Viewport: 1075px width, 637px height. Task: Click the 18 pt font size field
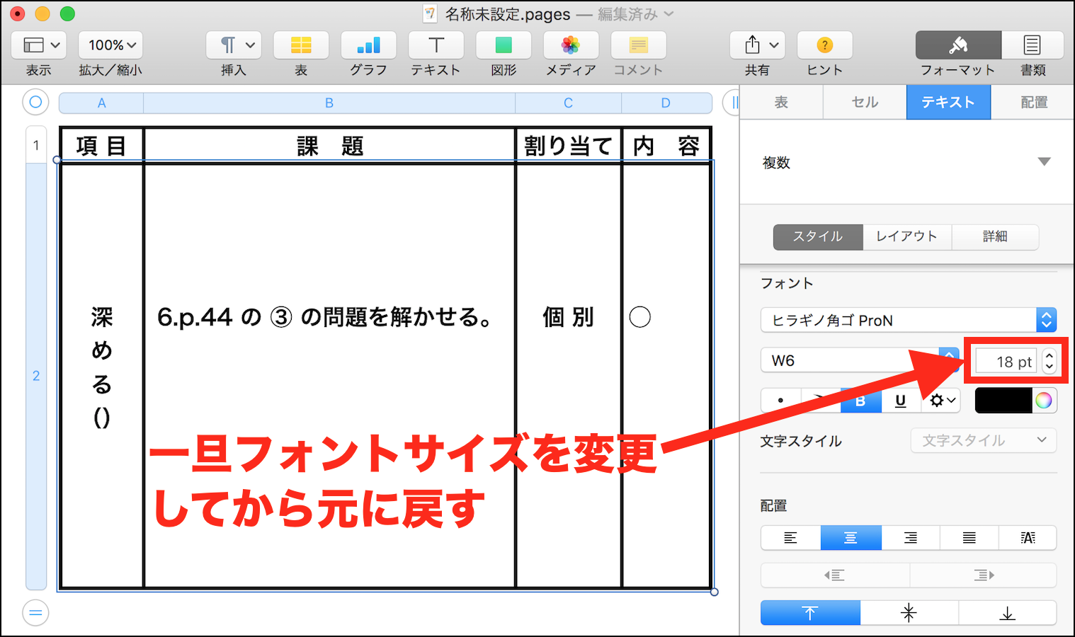click(x=1006, y=360)
